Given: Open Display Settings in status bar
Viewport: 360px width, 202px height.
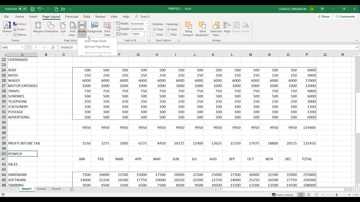Looking at the screenshot, I should pos(282,195).
